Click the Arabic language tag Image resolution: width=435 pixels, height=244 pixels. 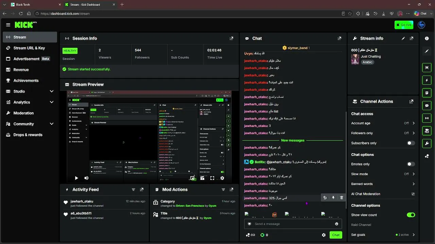[367, 62]
